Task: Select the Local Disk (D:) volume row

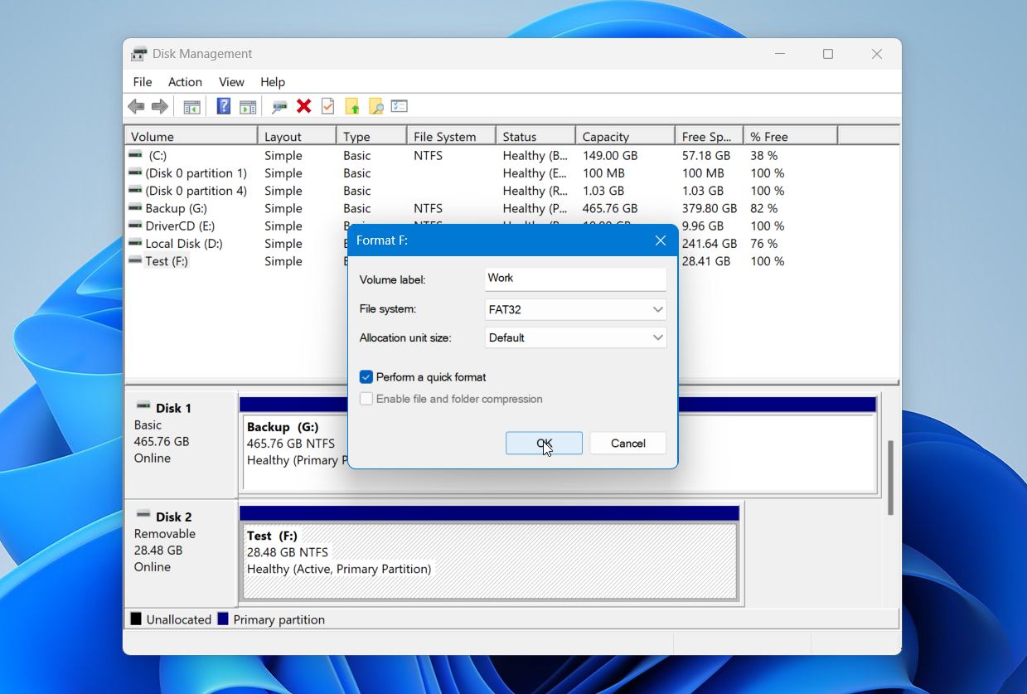Action: coord(511,243)
